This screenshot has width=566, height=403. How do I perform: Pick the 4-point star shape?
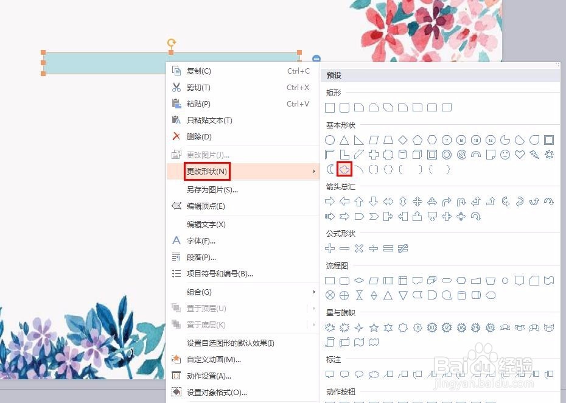(359, 328)
